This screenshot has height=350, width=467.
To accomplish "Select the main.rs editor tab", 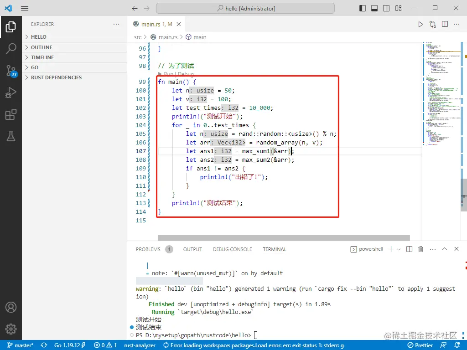I will pyautogui.click(x=157, y=24).
